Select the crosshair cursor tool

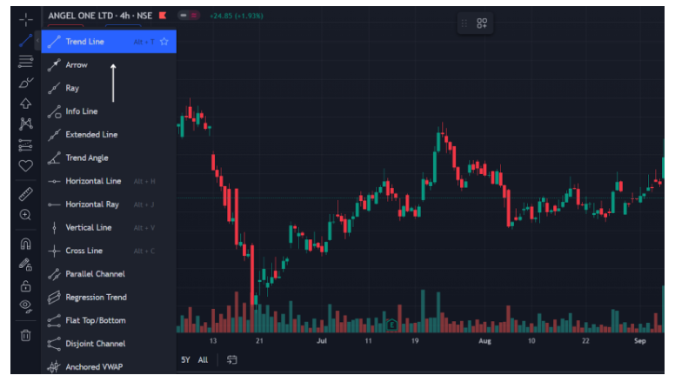pos(25,19)
